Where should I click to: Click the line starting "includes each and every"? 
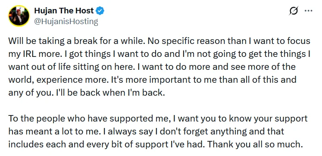pyautogui.click(x=156, y=144)
